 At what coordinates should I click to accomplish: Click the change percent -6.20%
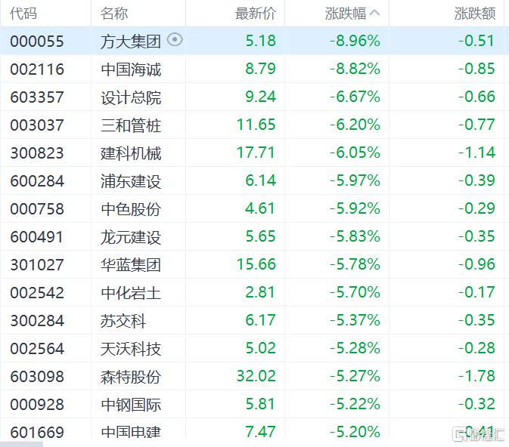coord(355,125)
